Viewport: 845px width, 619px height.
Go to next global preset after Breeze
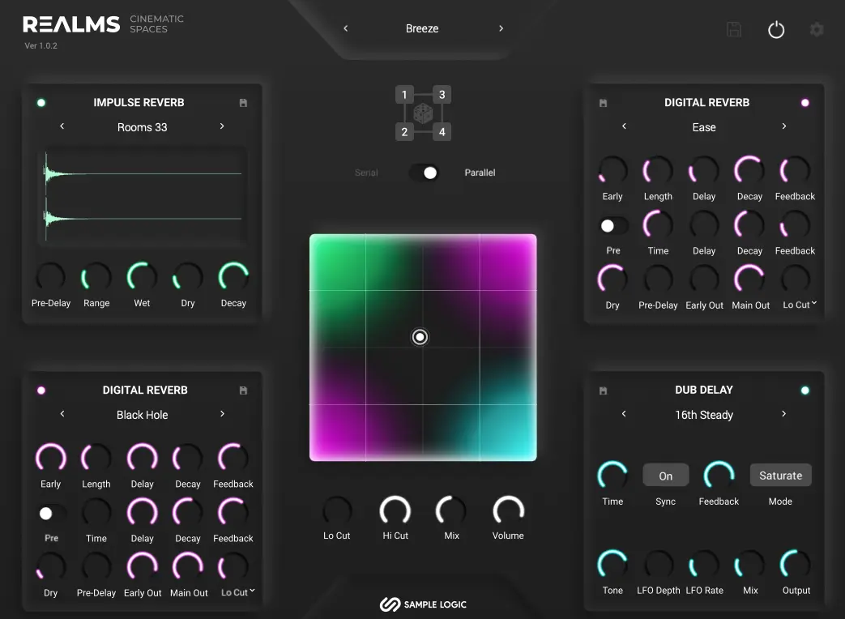[x=501, y=28]
